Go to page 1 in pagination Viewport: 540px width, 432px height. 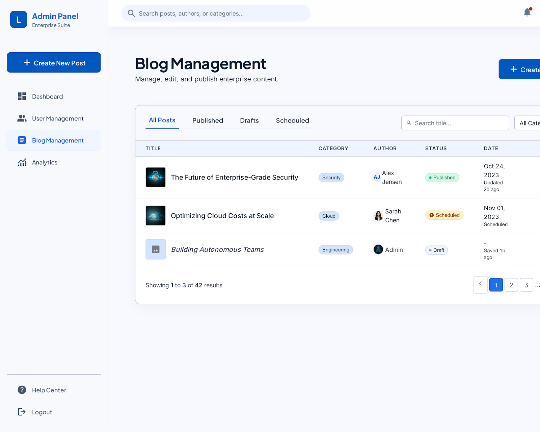(x=496, y=285)
